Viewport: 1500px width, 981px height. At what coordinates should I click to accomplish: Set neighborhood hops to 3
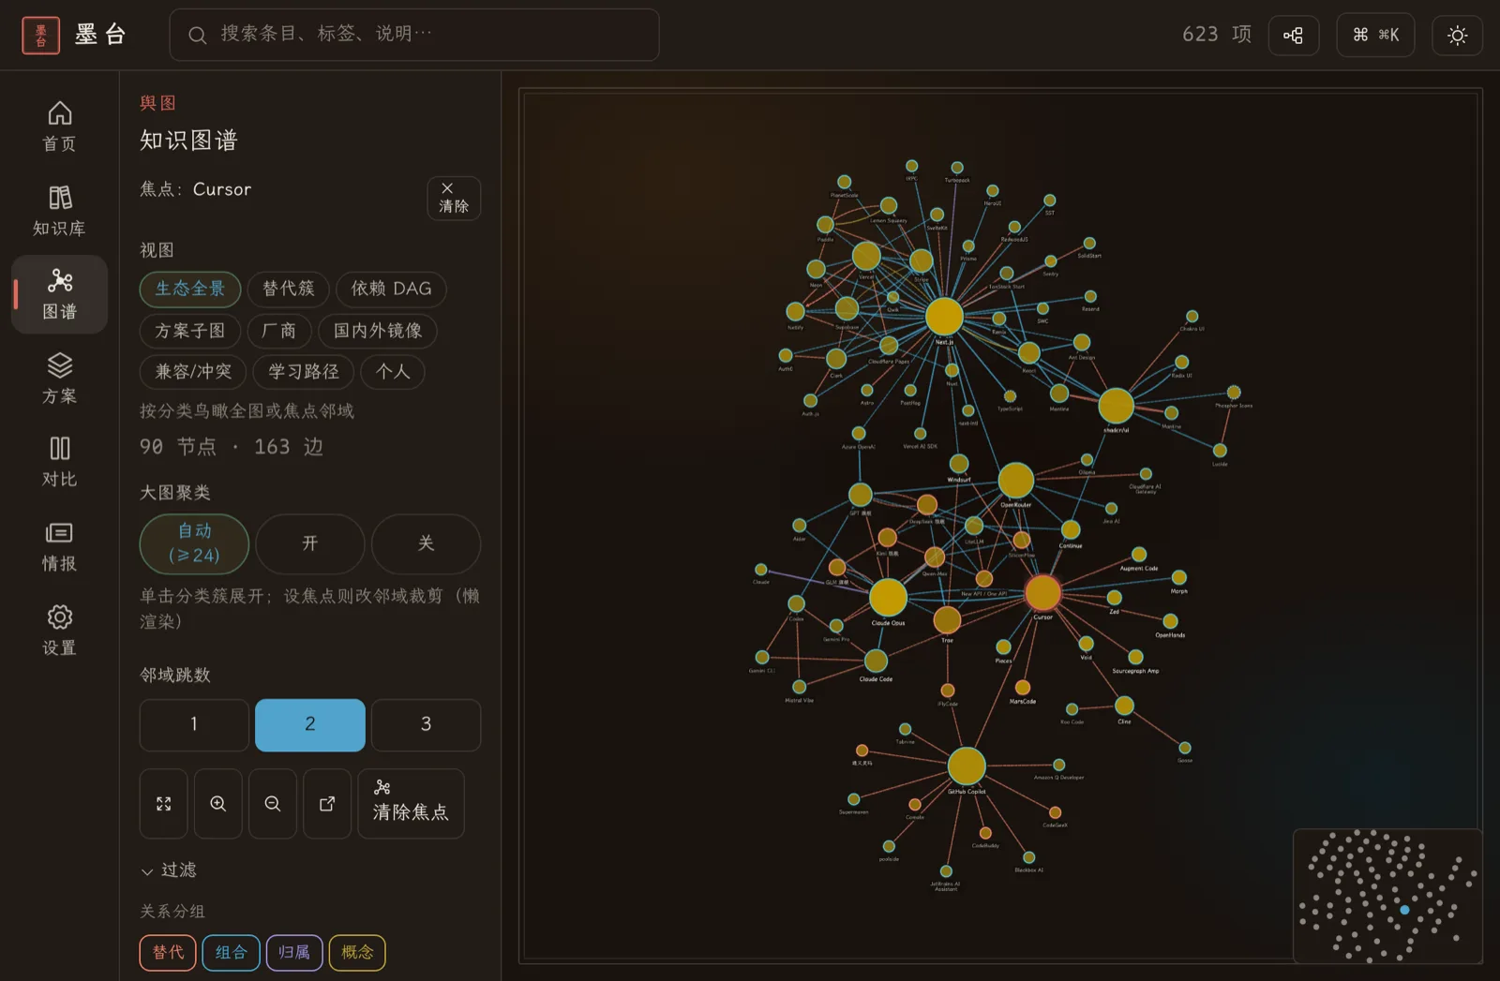[426, 724]
